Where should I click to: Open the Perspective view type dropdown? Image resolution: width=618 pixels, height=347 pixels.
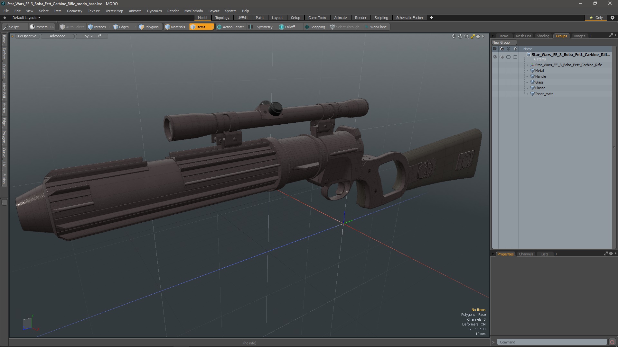point(27,36)
